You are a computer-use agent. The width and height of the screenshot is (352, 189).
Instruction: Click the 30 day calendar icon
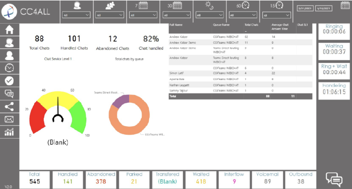pyautogui.click(x=177, y=6)
